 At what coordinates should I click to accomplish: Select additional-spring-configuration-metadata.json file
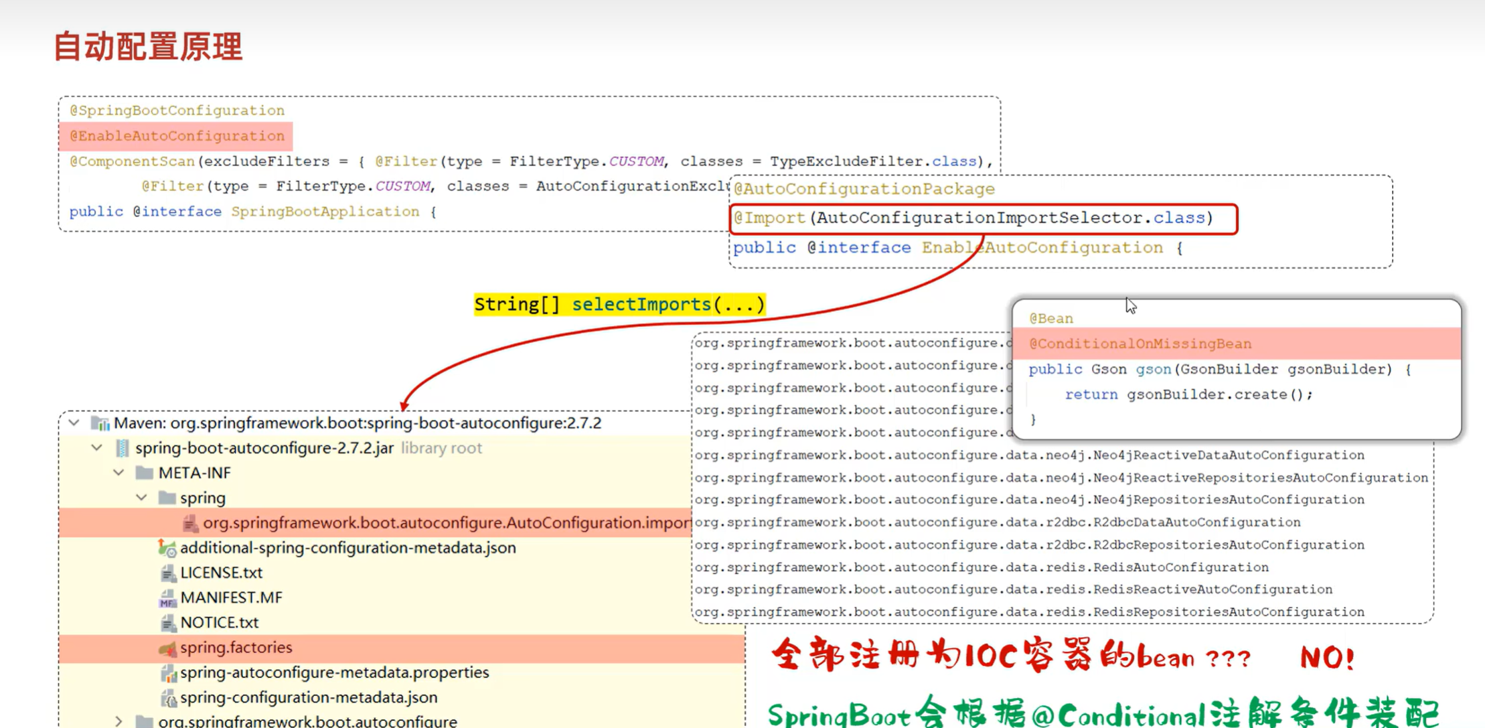tap(348, 548)
